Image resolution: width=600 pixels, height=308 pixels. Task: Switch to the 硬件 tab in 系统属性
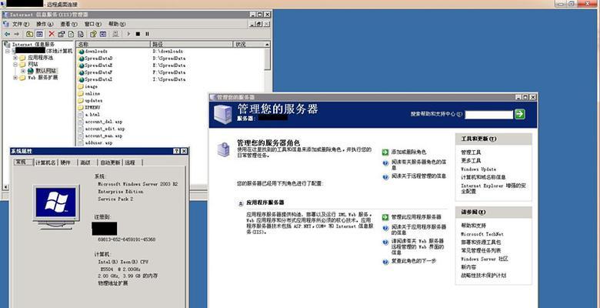(x=67, y=162)
